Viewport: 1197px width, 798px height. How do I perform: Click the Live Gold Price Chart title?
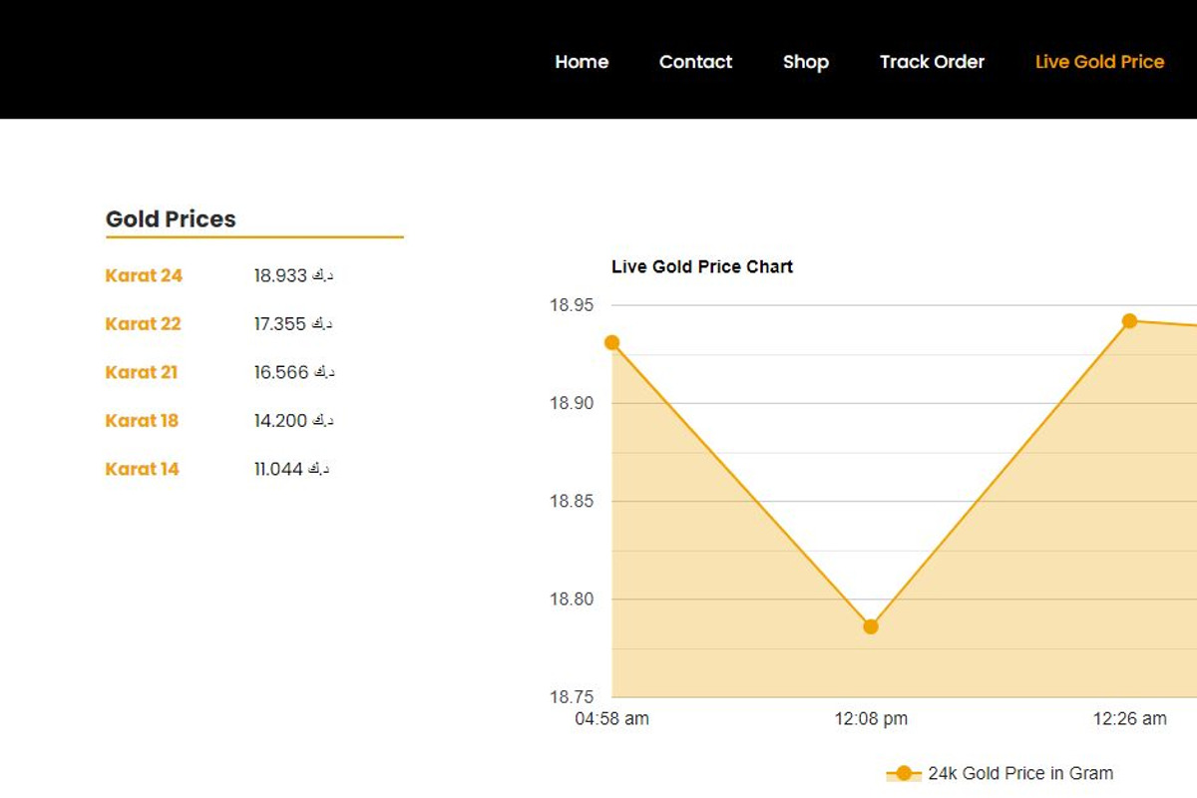click(701, 266)
